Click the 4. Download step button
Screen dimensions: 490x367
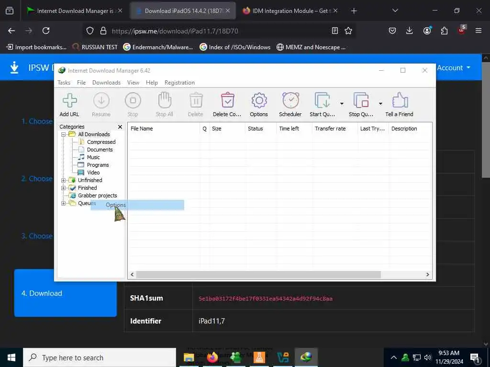point(66,293)
